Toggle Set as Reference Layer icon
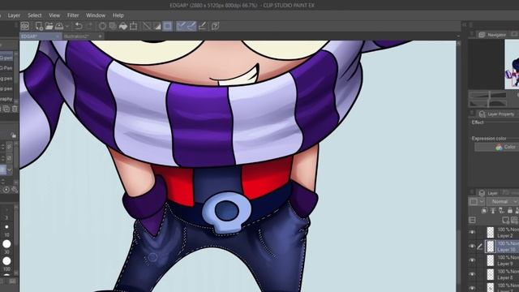The image size is (519, 292). point(493,211)
